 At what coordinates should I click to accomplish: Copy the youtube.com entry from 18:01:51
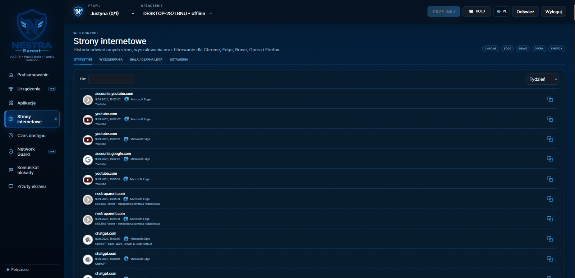pyautogui.click(x=550, y=179)
